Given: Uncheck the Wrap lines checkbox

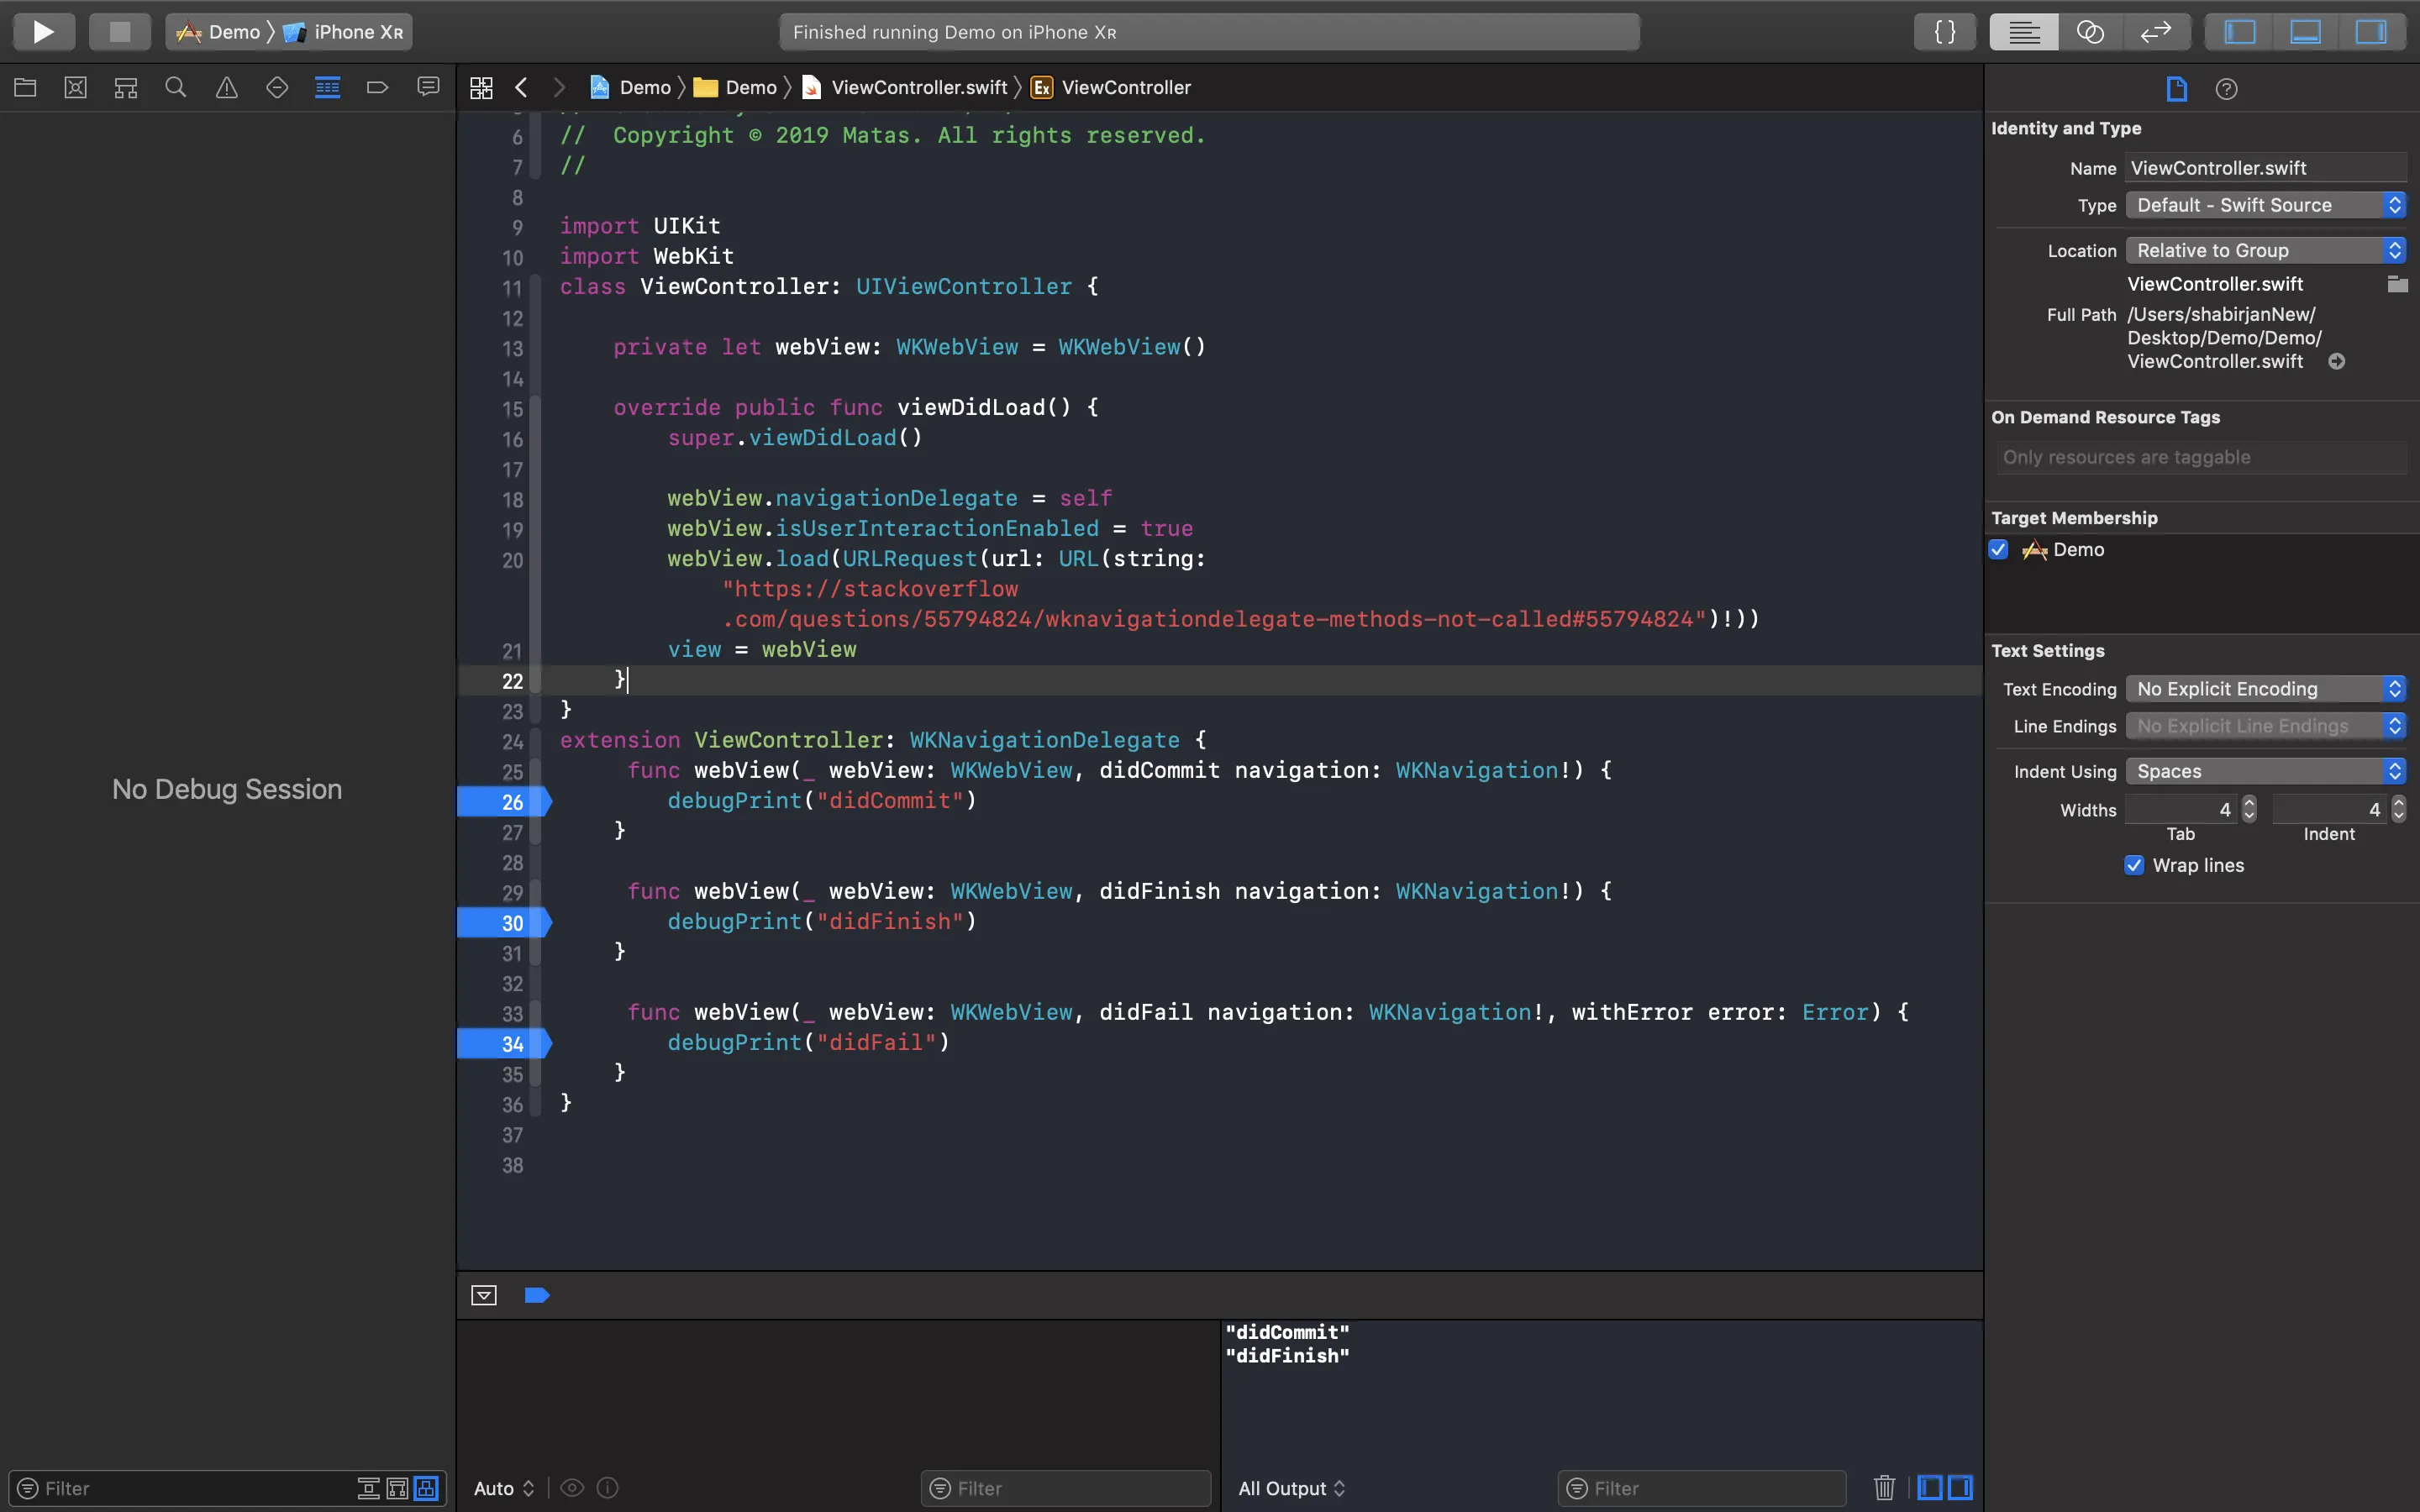Looking at the screenshot, I should pos(2134,865).
